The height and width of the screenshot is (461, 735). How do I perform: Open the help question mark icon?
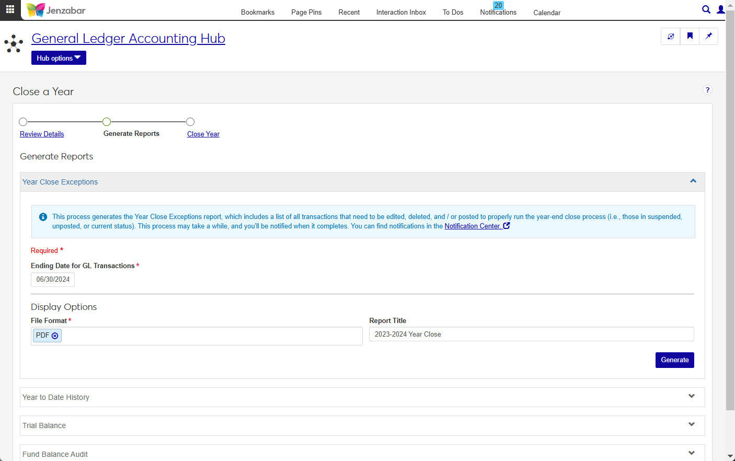(707, 90)
